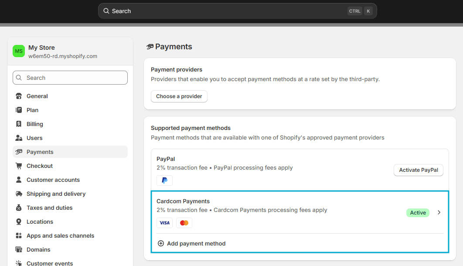Viewport: 463px width, 266px height.
Task: Expand Cardcom Payments with the chevron arrow
Action: [439, 212]
